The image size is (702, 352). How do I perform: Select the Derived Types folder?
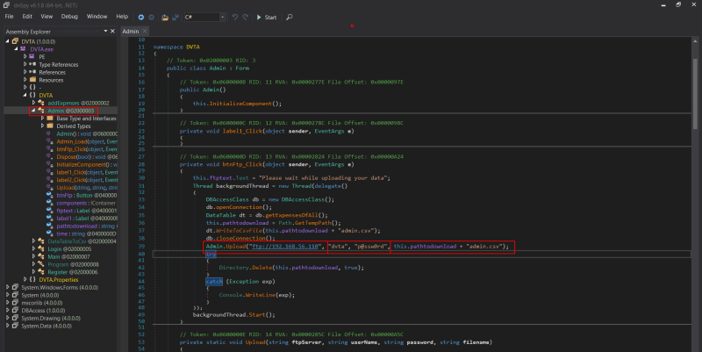73,126
